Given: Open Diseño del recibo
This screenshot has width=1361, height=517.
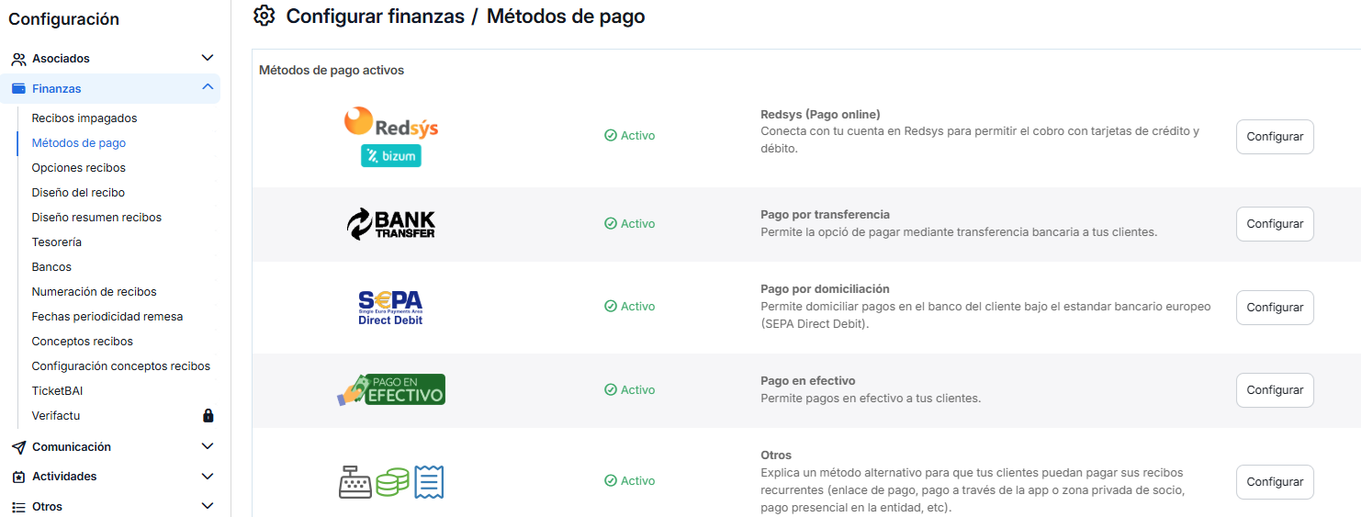Looking at the screenshot, I should coord(78,193).
